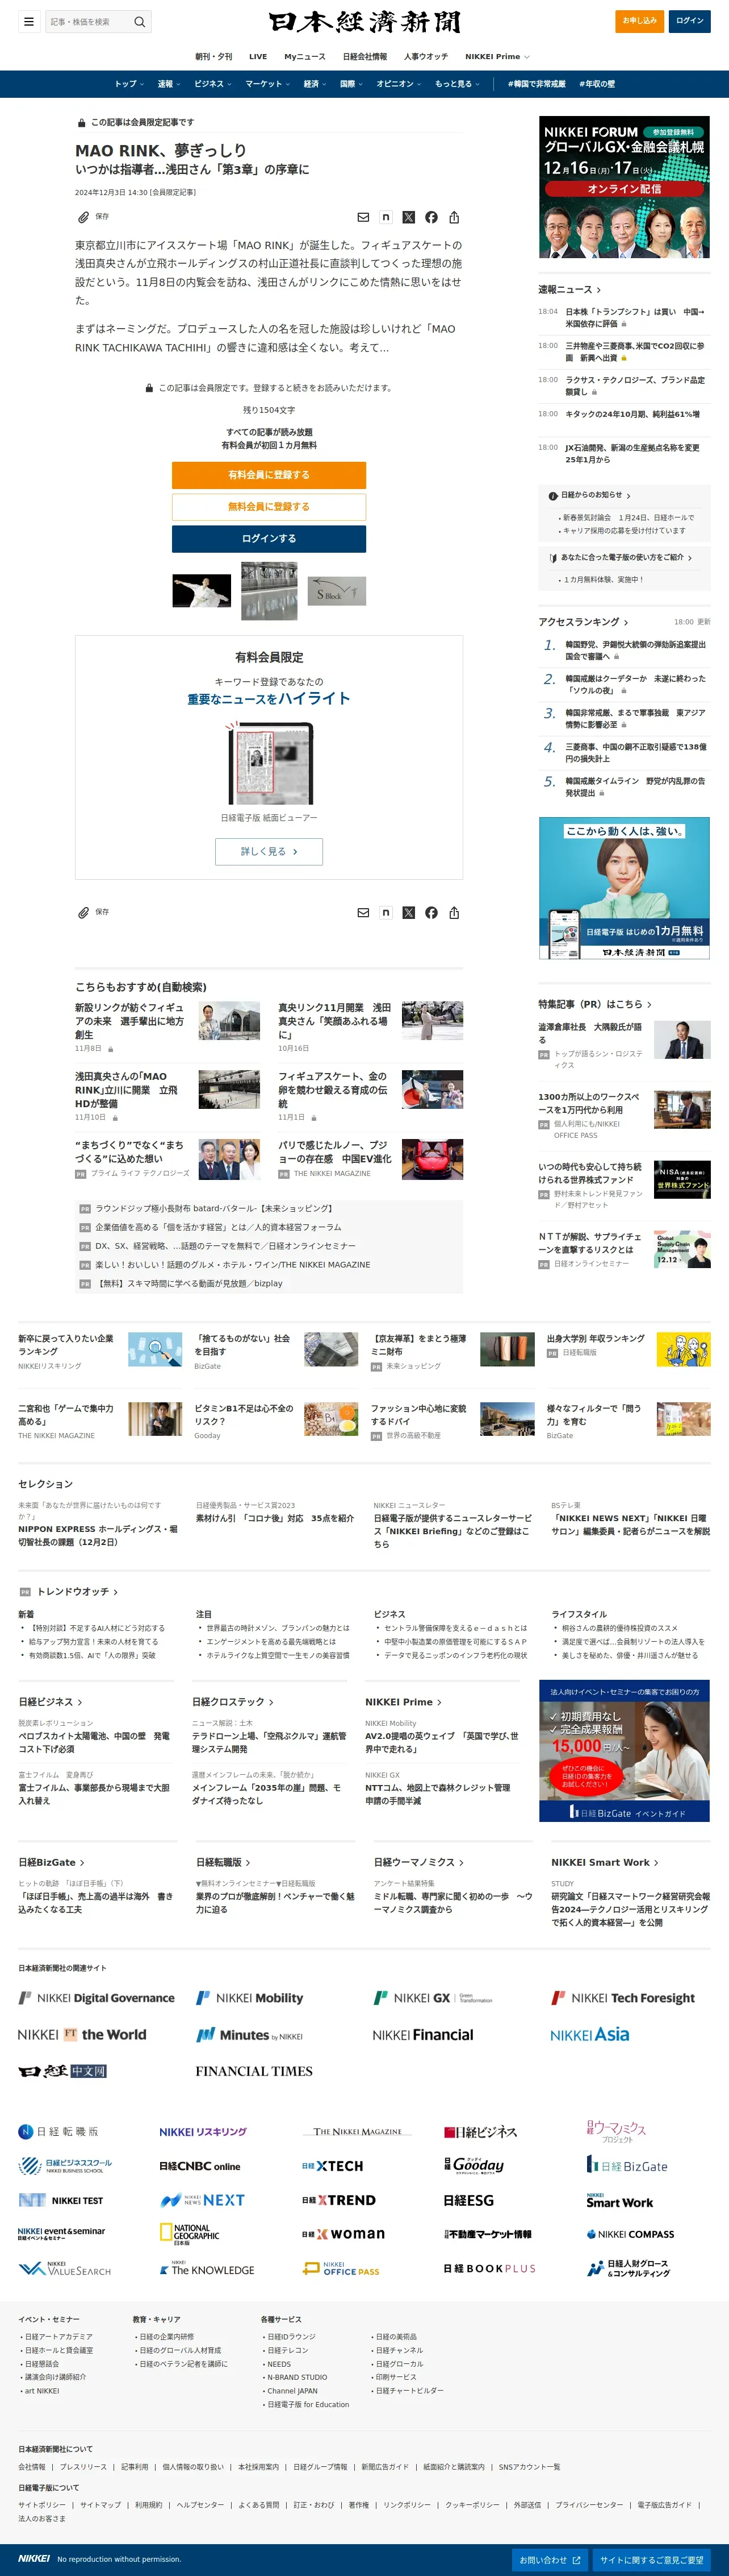Expand the マーケット navigation dropdown
Viewport: 729px width, 2576px height.
click(x=267, y=84)
